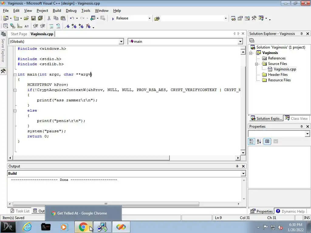Cut selection with the scissors icon
Screen dimensions: 311x233
pyautogui.click(x=49, y=18)
